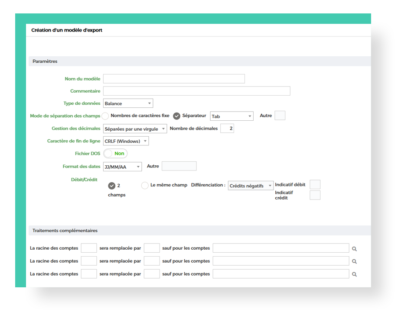Click the 'Nombre de décimales' field
The height and width of the screenshot is (315, 401).
227,129
